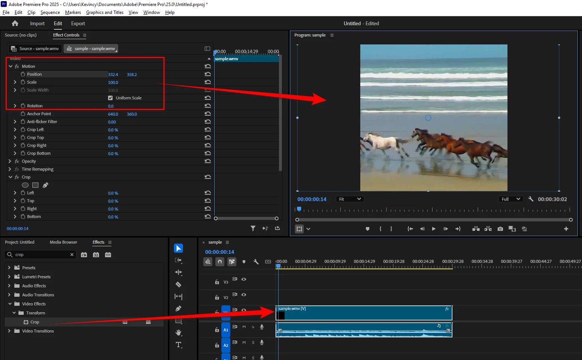582x360 pixels.
Task: Collapse the Crop effect group
Action: point(11,177)
